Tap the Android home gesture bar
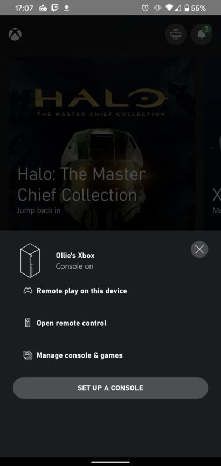This screenshot has width=221, height=466. (x=110, y=462)
